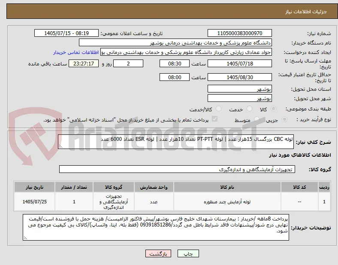This screenshot has height=265, width=338.
Task: Click the کد کالا column header
Action: pos(299,187)
